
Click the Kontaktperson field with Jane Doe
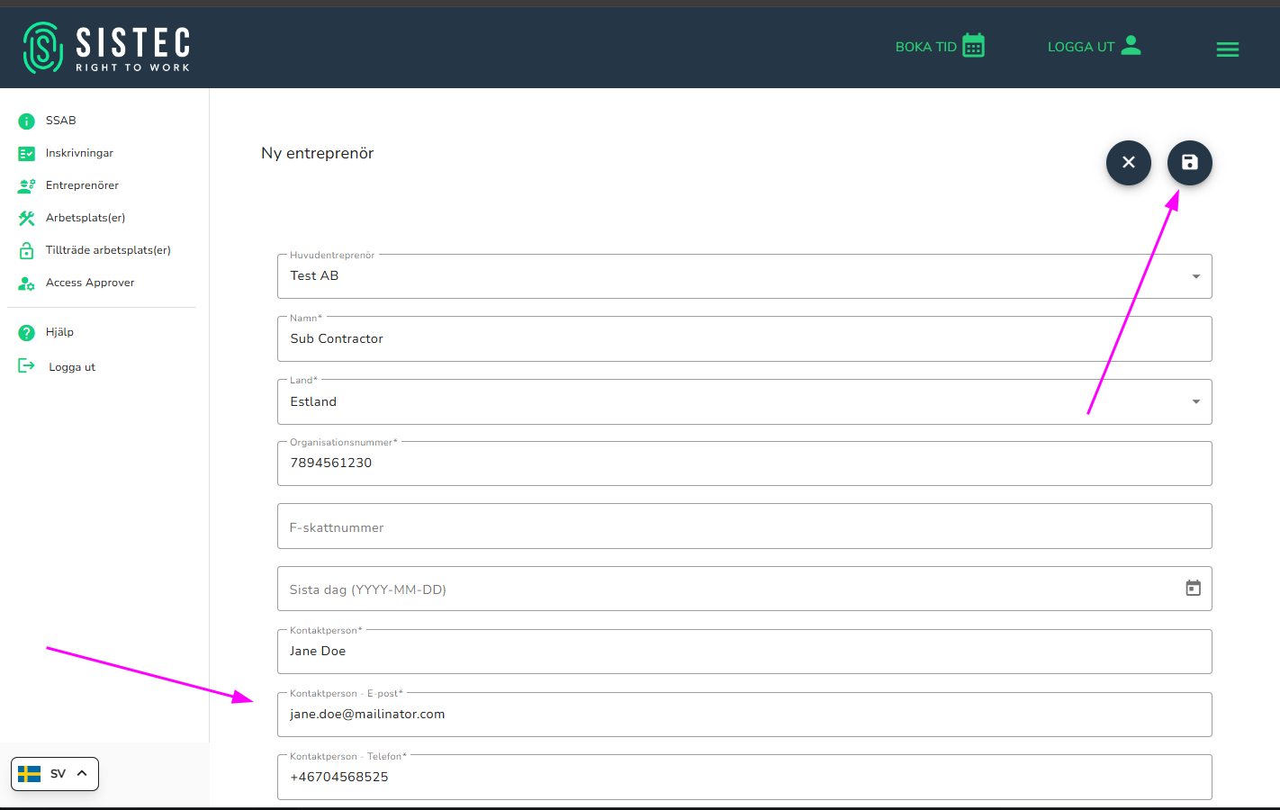click(744, 652)
